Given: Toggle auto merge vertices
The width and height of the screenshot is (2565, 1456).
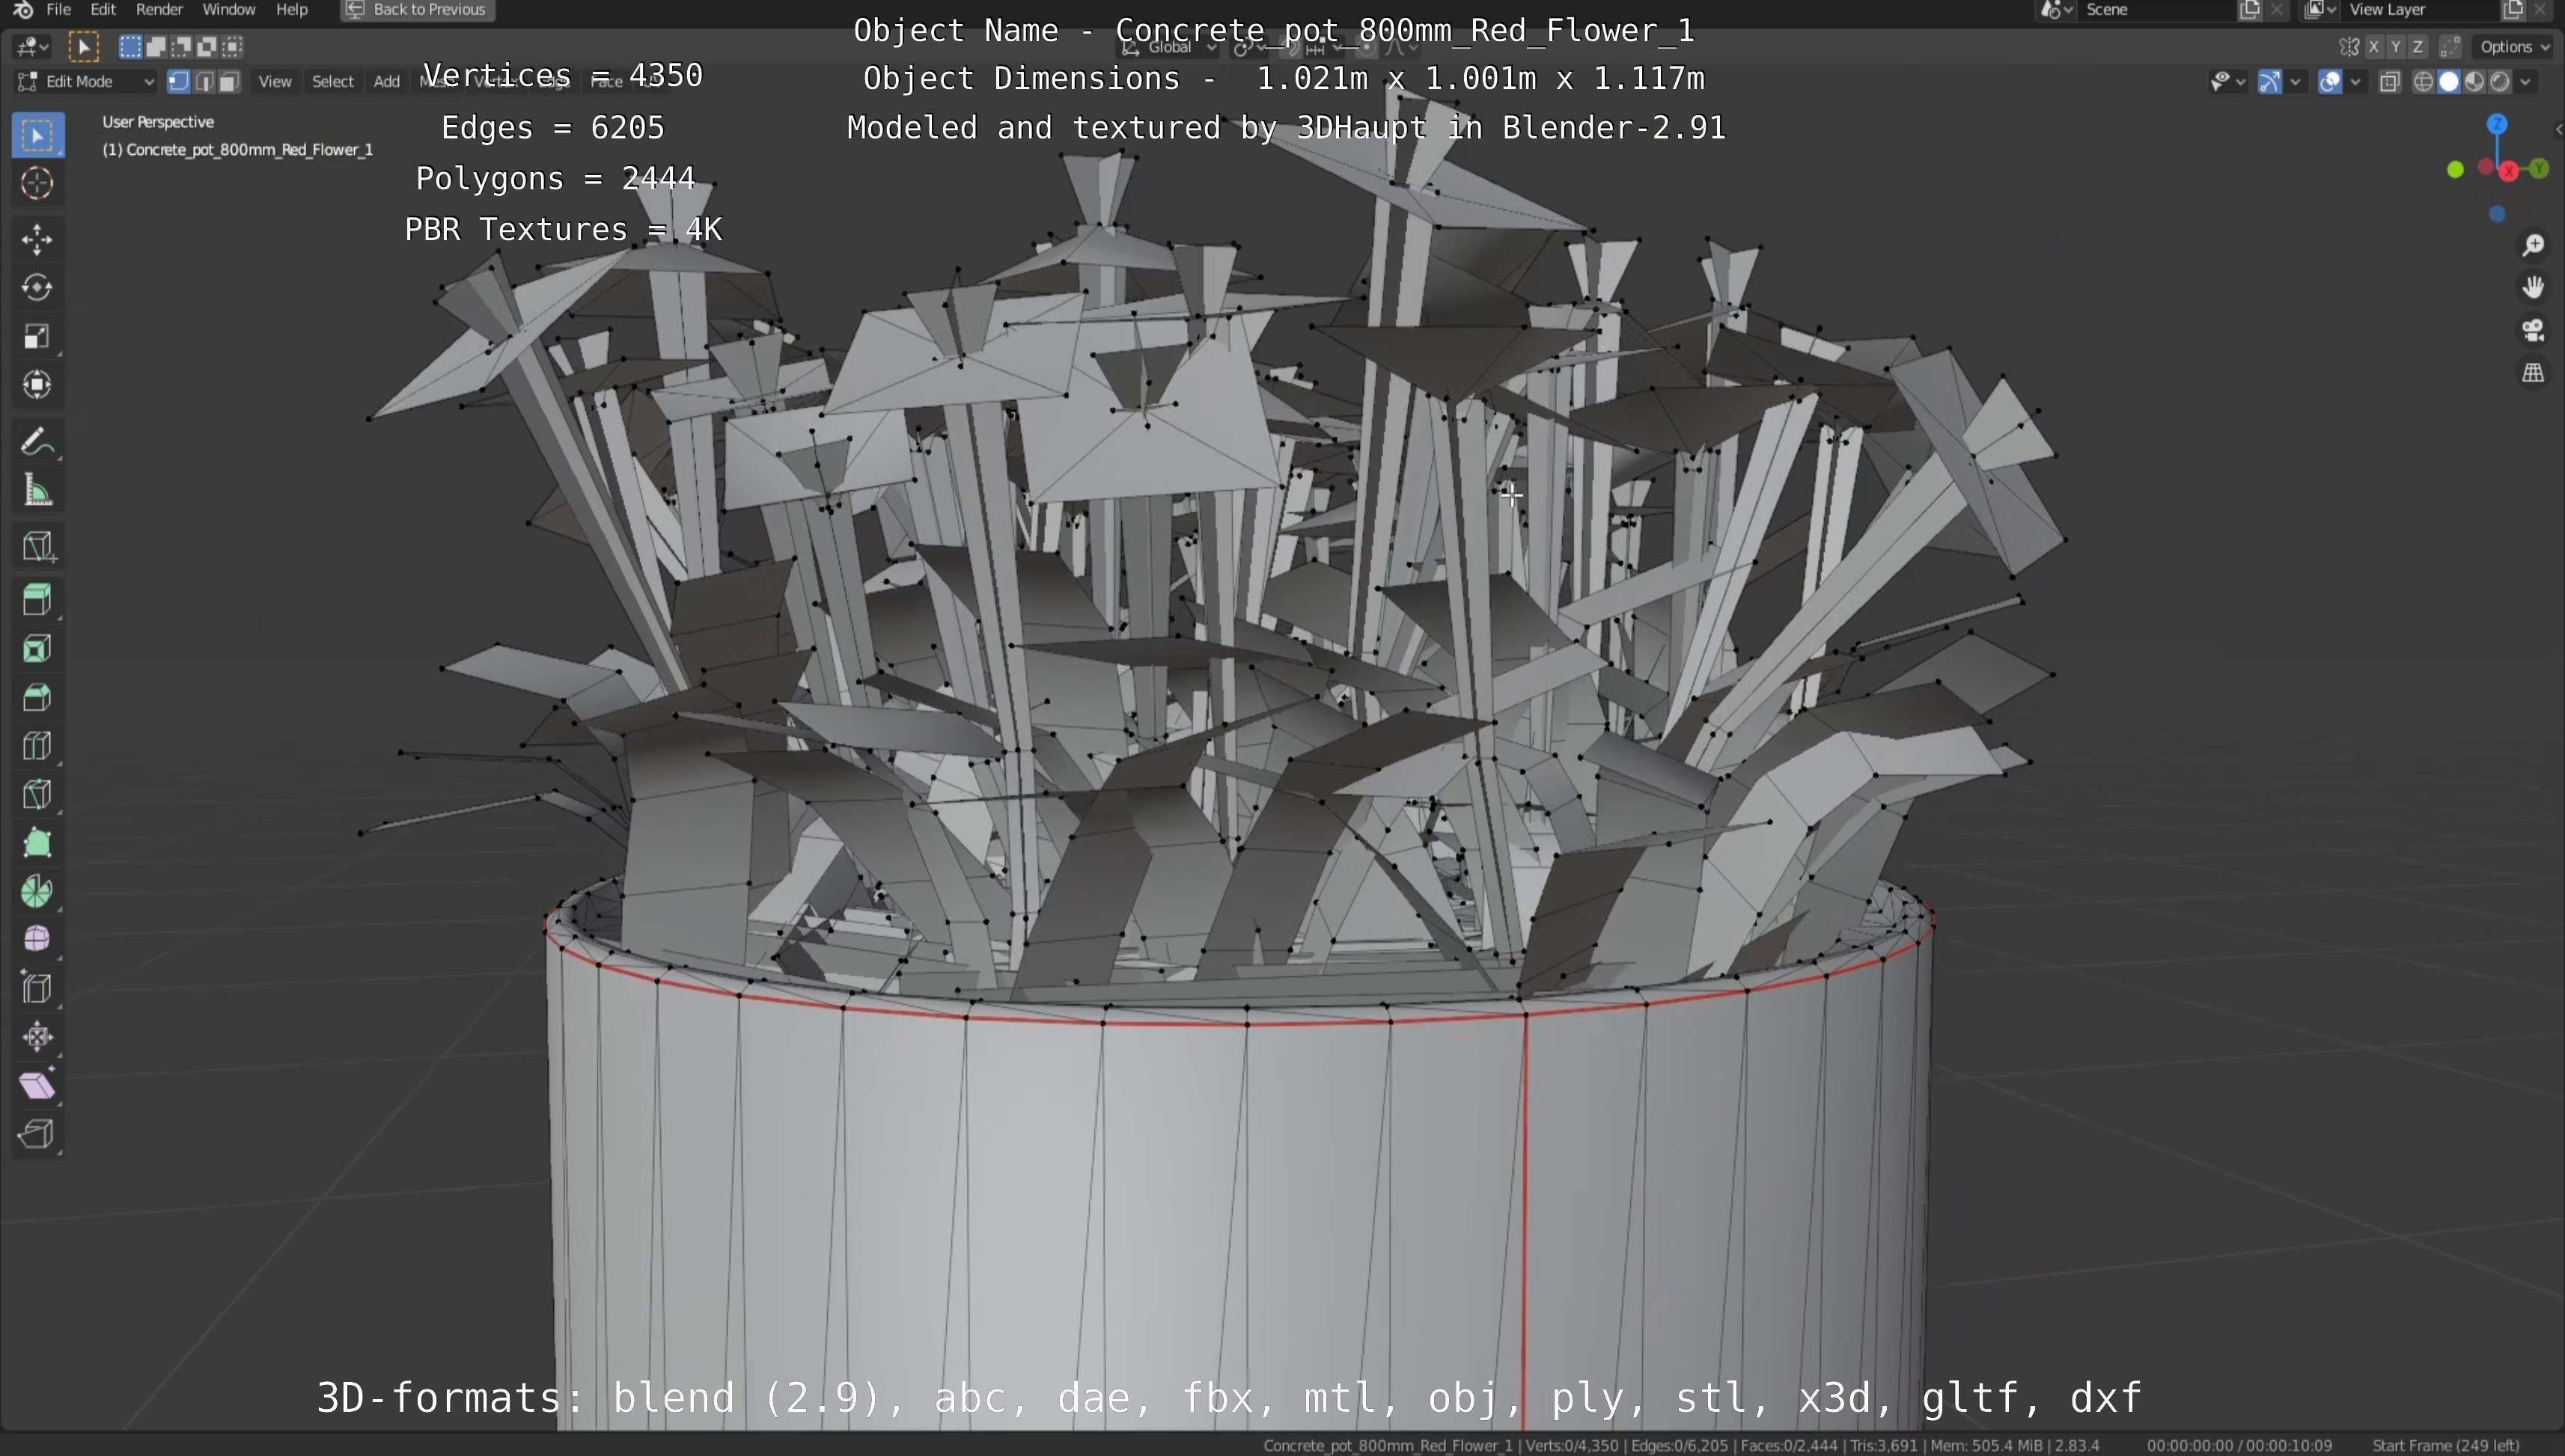Looking at the screenshot, I should [2450, 47].
